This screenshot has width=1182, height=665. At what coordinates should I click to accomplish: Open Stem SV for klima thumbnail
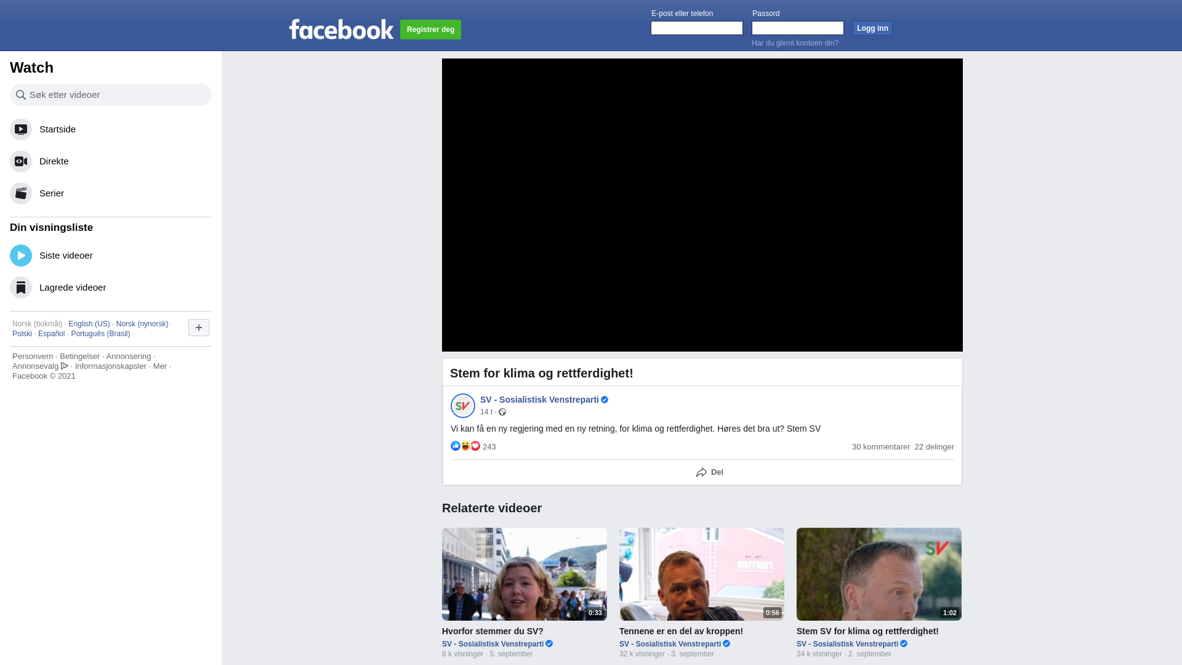pos(879,574)
